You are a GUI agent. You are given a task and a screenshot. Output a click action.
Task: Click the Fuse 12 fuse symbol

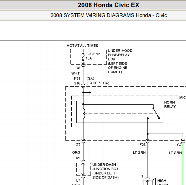tap(83, 57)
